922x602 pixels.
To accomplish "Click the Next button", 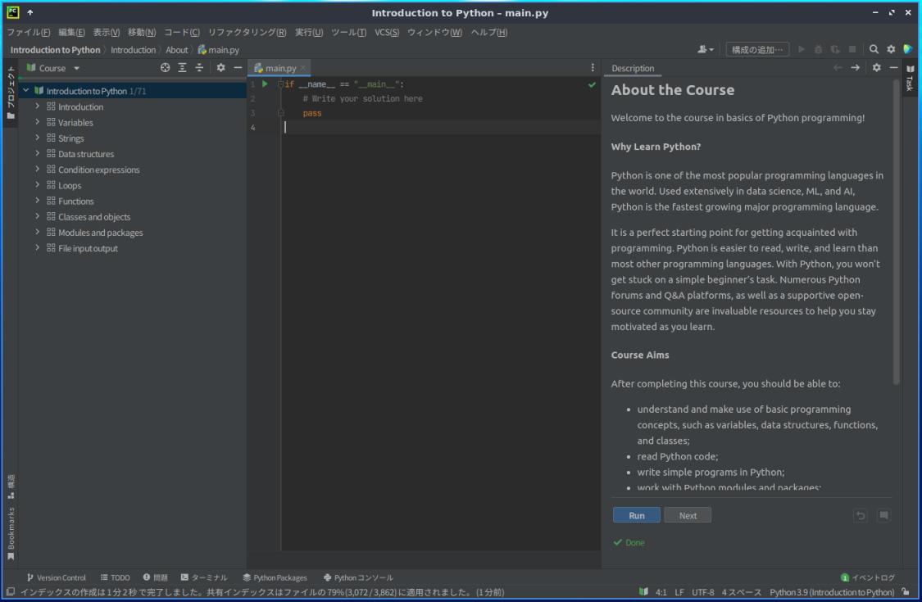I will point(688,515).
